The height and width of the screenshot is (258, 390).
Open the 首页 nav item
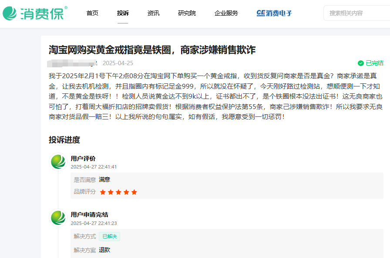click(x=92, y=13)
